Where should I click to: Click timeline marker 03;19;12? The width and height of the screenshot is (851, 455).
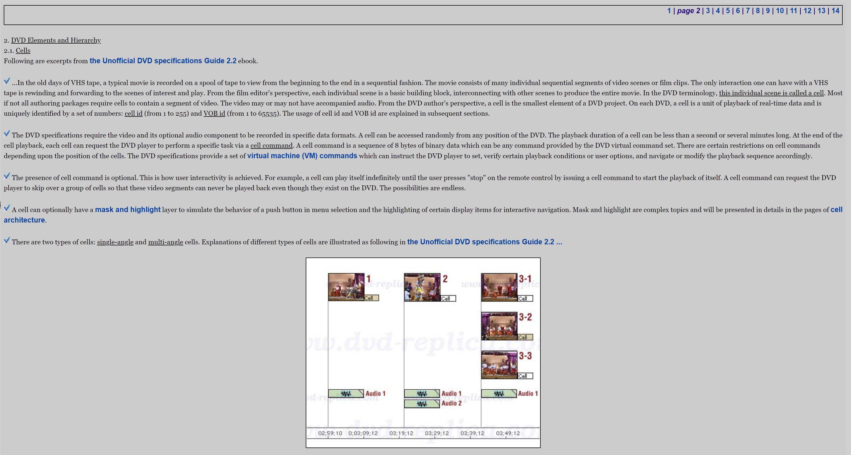pyautogui.click(x=401, y=433)
